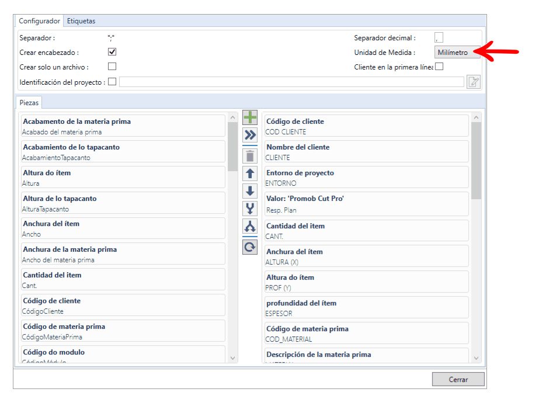Screen dimensions: 539x406
Task: Click the merge fields icon
Action: tap(250, 209)
